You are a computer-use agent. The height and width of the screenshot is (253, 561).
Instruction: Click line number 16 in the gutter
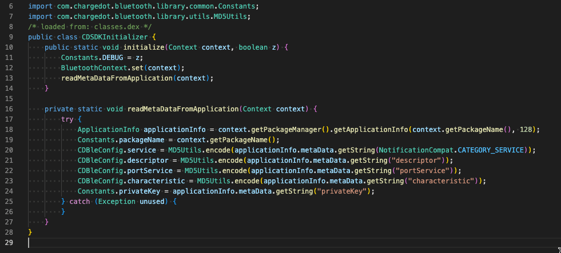(9, 109)
